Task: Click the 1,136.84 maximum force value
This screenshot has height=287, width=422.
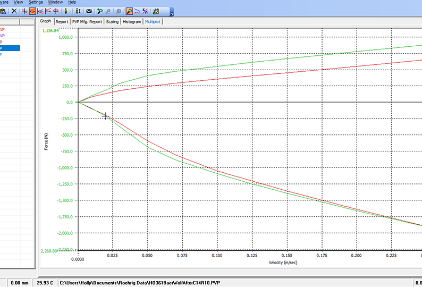Action: [x=50, y=31]
